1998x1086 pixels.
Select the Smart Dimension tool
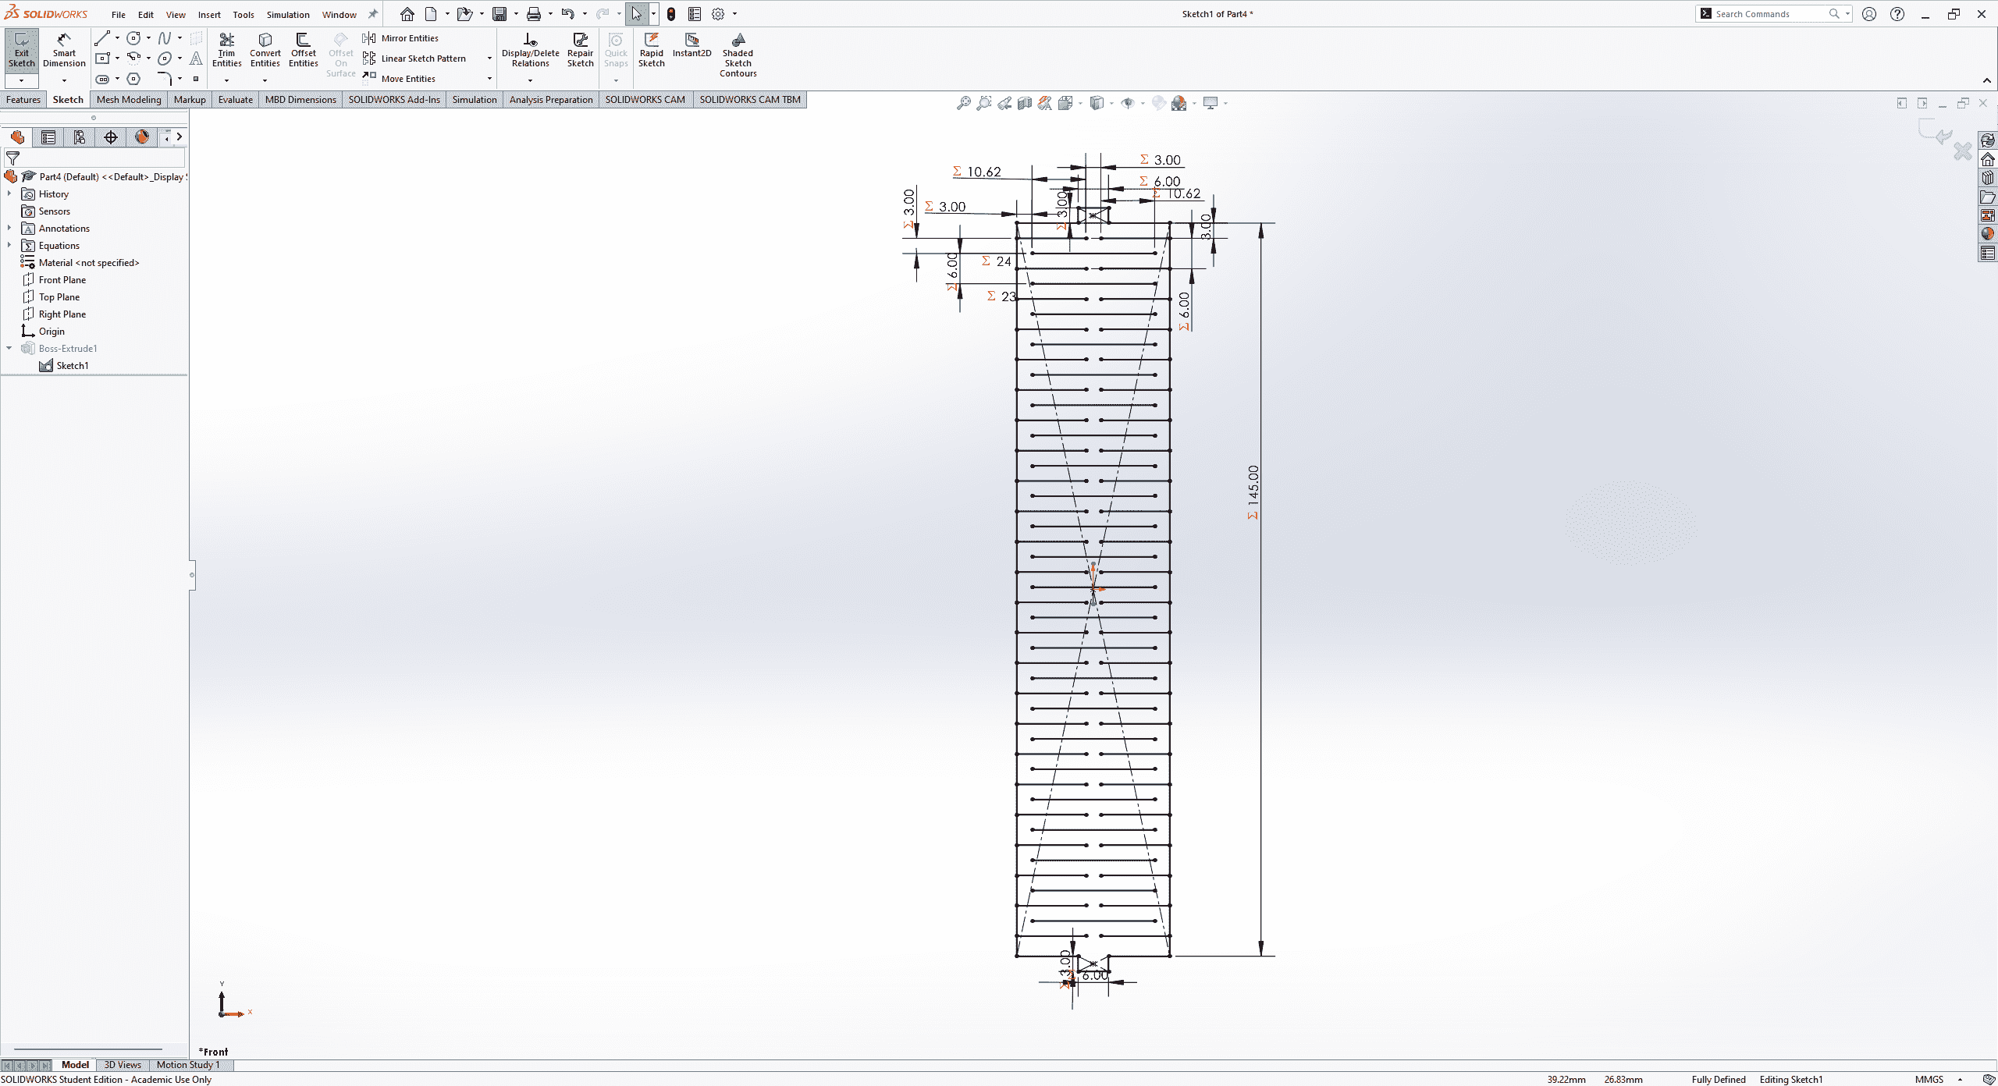pyautogui.click(x=64, y=50)
